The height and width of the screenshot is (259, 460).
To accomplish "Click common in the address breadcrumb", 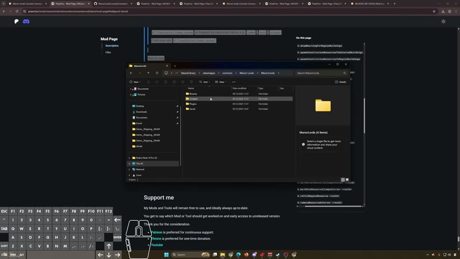I will (227, 73).
